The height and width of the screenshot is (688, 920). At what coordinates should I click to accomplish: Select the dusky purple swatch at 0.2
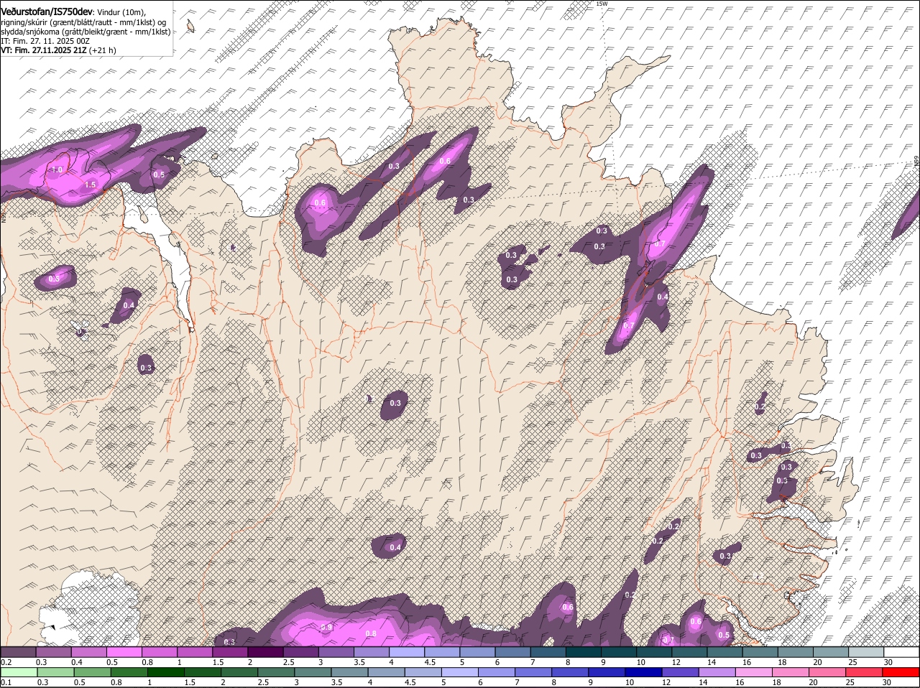click(18, 652)
